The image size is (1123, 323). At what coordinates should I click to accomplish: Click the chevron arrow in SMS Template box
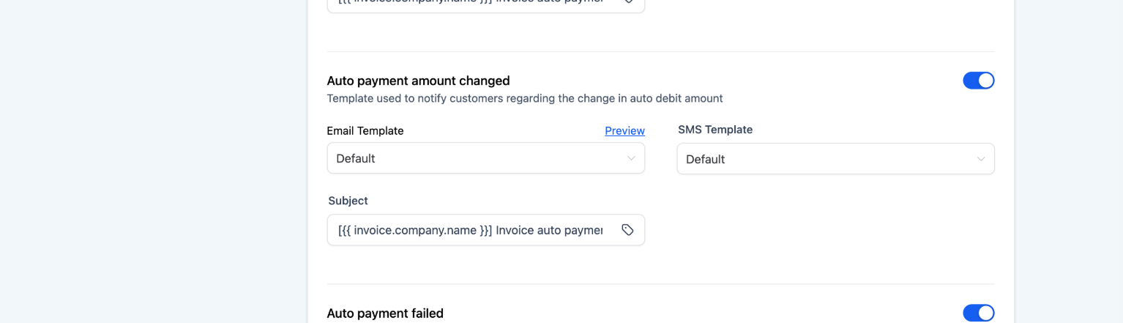click(981, 159)
